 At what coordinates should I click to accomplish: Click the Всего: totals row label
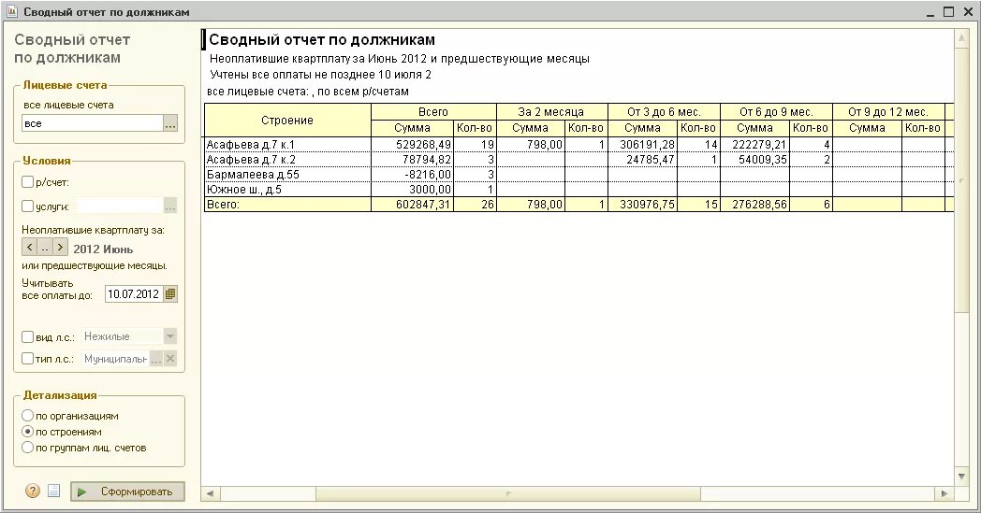click(x=287, y=205)
